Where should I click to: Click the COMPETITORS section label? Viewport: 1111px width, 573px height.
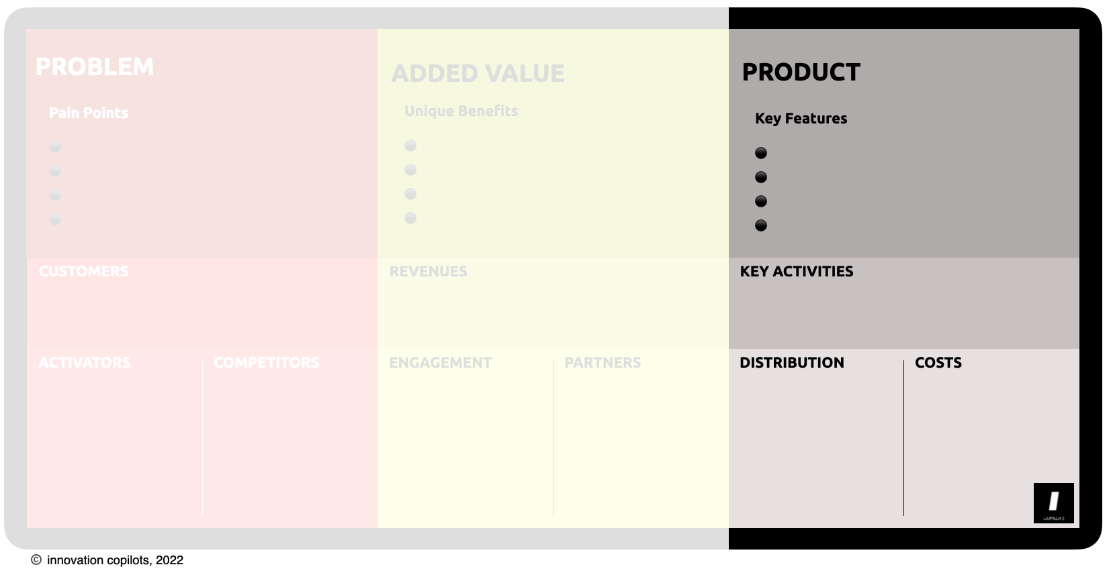266,362
